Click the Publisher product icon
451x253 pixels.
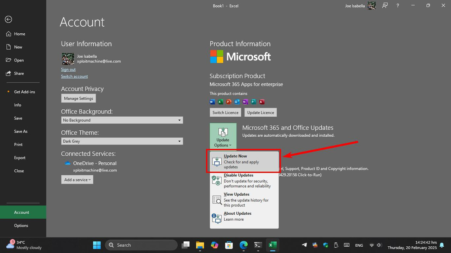[x=253, y=102]
